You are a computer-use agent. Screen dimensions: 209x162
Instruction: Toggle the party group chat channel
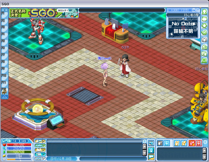(x=40, y=150)
